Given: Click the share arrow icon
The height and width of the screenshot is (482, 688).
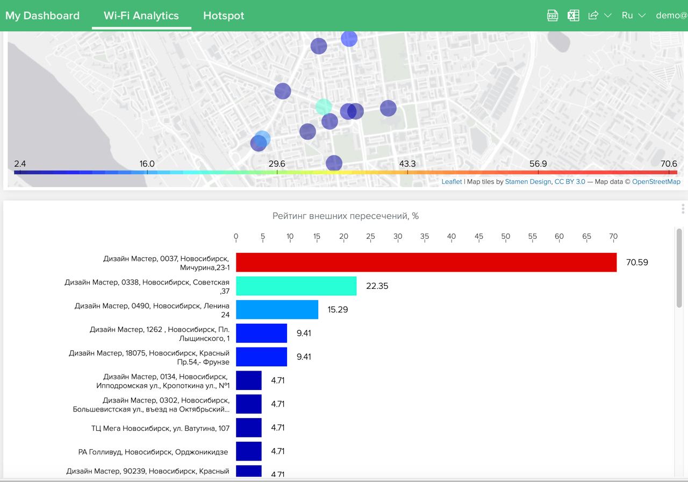Looking at the screenshot, I should point(593,16).
